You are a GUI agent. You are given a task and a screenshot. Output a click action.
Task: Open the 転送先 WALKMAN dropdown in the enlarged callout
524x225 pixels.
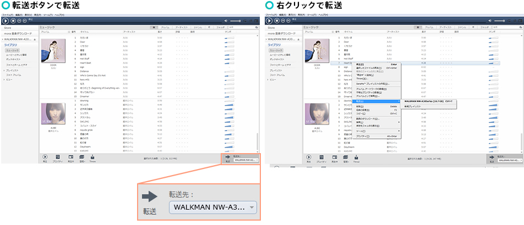pos(214,207)
